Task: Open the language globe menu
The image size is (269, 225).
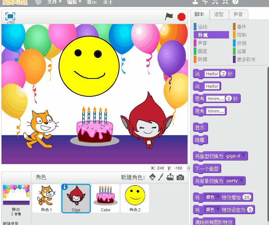Action: click(x=38, y=2)
